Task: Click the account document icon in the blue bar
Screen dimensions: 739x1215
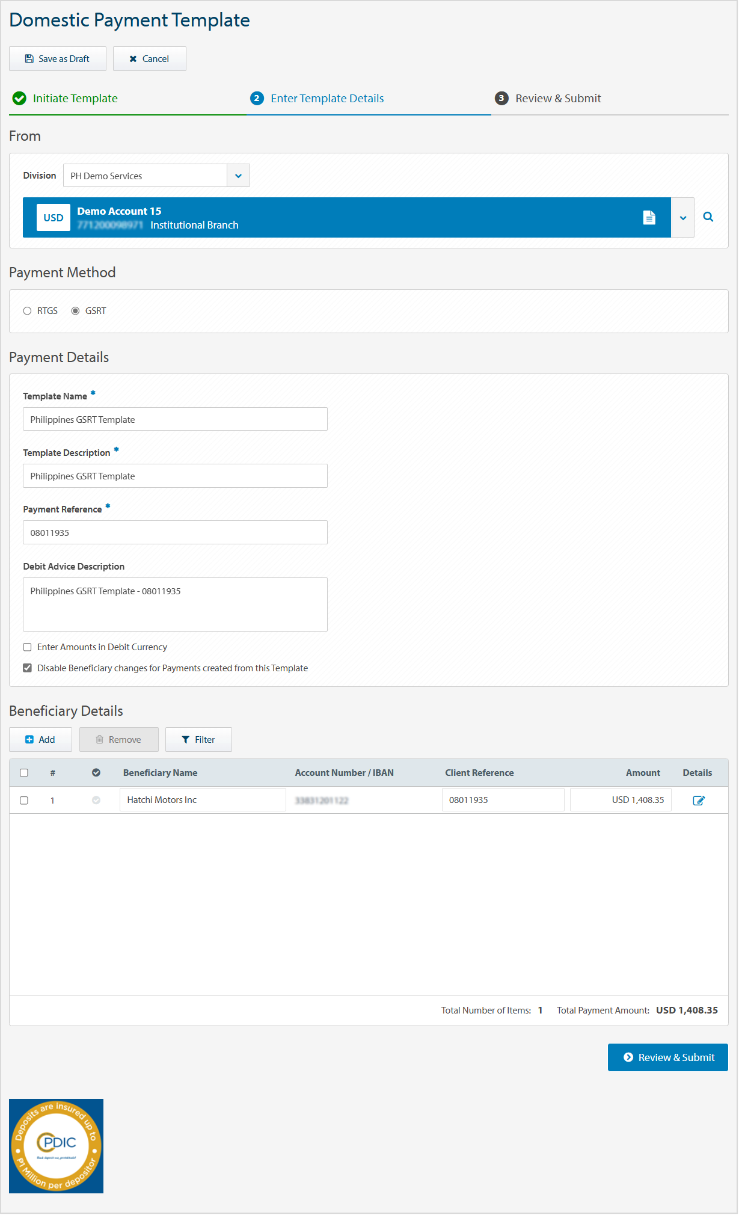Action: pyautogui.click(x=649, y=218)
